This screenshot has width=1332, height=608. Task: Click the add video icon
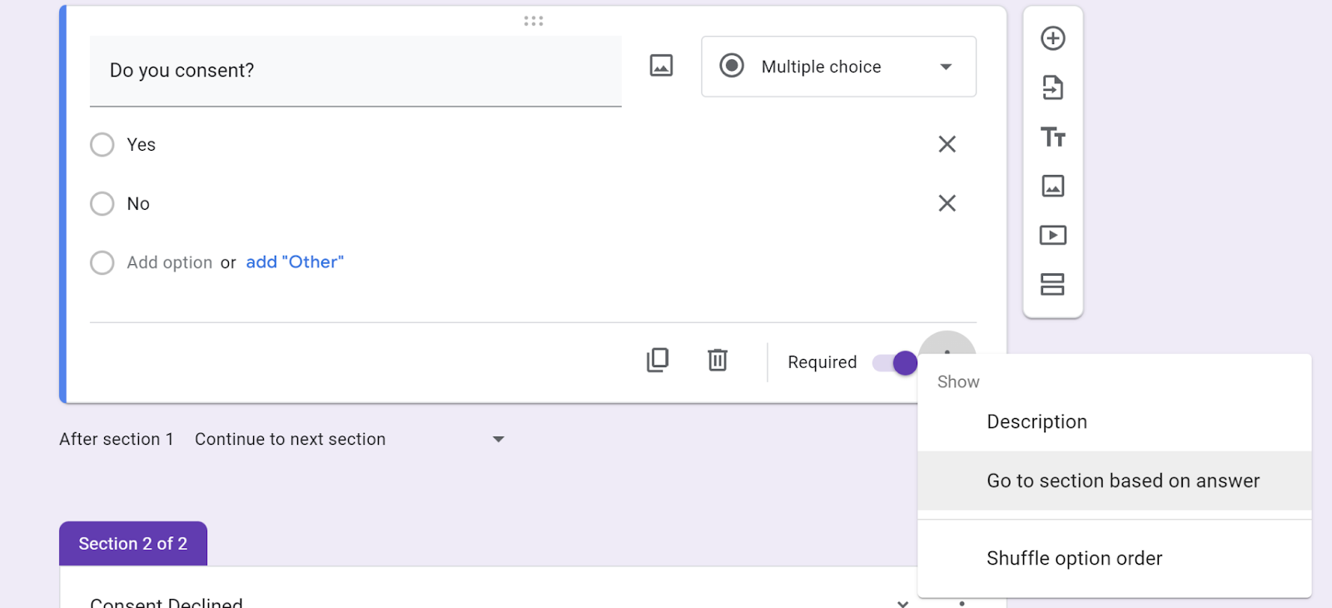tap(1053, 235)
